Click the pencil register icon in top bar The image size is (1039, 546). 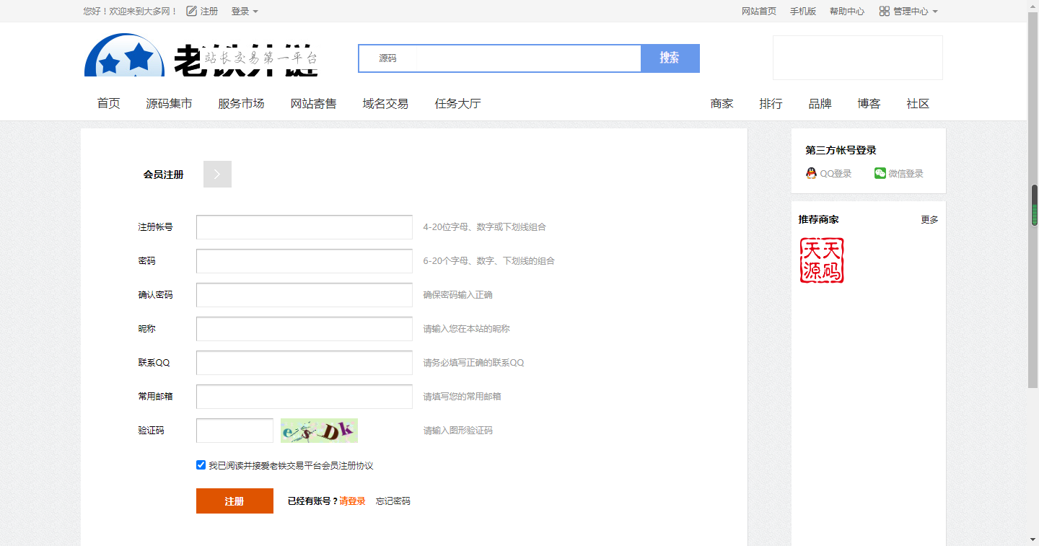tap(191, 11)
